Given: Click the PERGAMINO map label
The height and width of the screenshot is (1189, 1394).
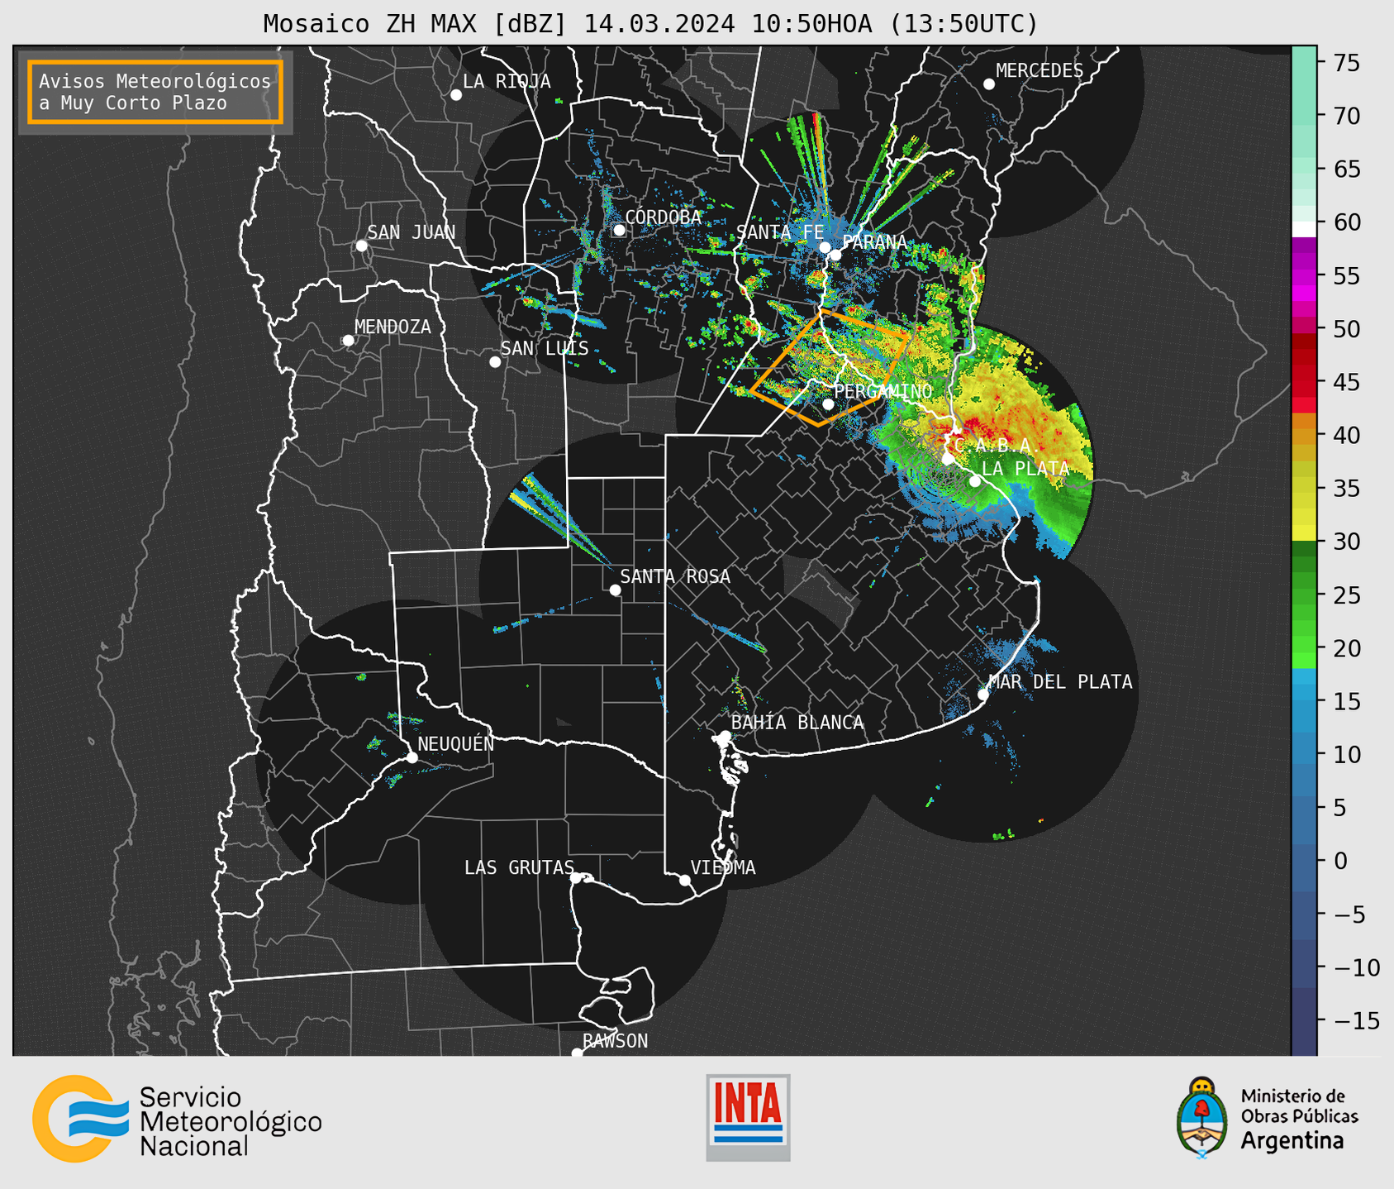Looking at the screenshot, I should tap(883, 391).
